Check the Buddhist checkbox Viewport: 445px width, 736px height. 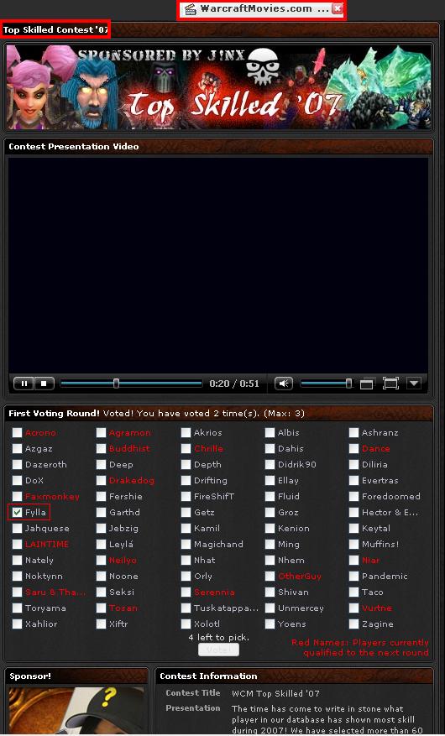[x=101, y=449]
